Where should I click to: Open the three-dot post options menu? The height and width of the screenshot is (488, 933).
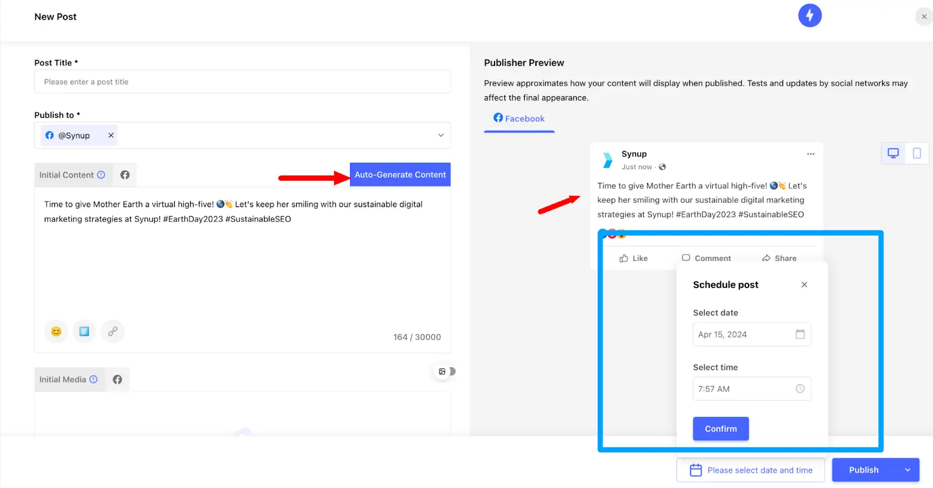[x=811, y=154]
